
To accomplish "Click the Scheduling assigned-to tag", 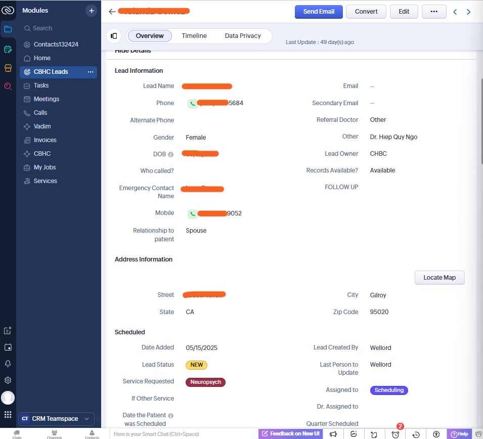I will coord(389,390).
